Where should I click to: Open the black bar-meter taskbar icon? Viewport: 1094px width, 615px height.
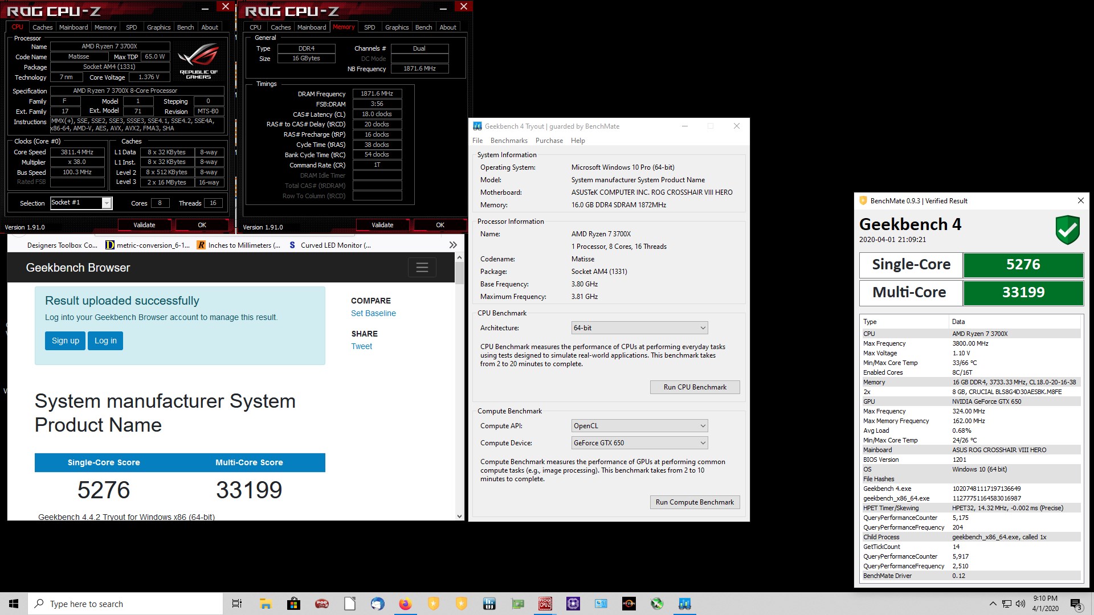point(489,604)
